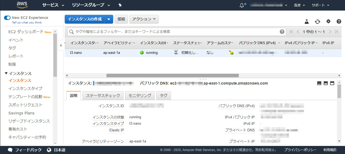Open the launch instance dropdown arrow
Image resolution: width=345 pixels, height=154 pixels.
point(109,19)
